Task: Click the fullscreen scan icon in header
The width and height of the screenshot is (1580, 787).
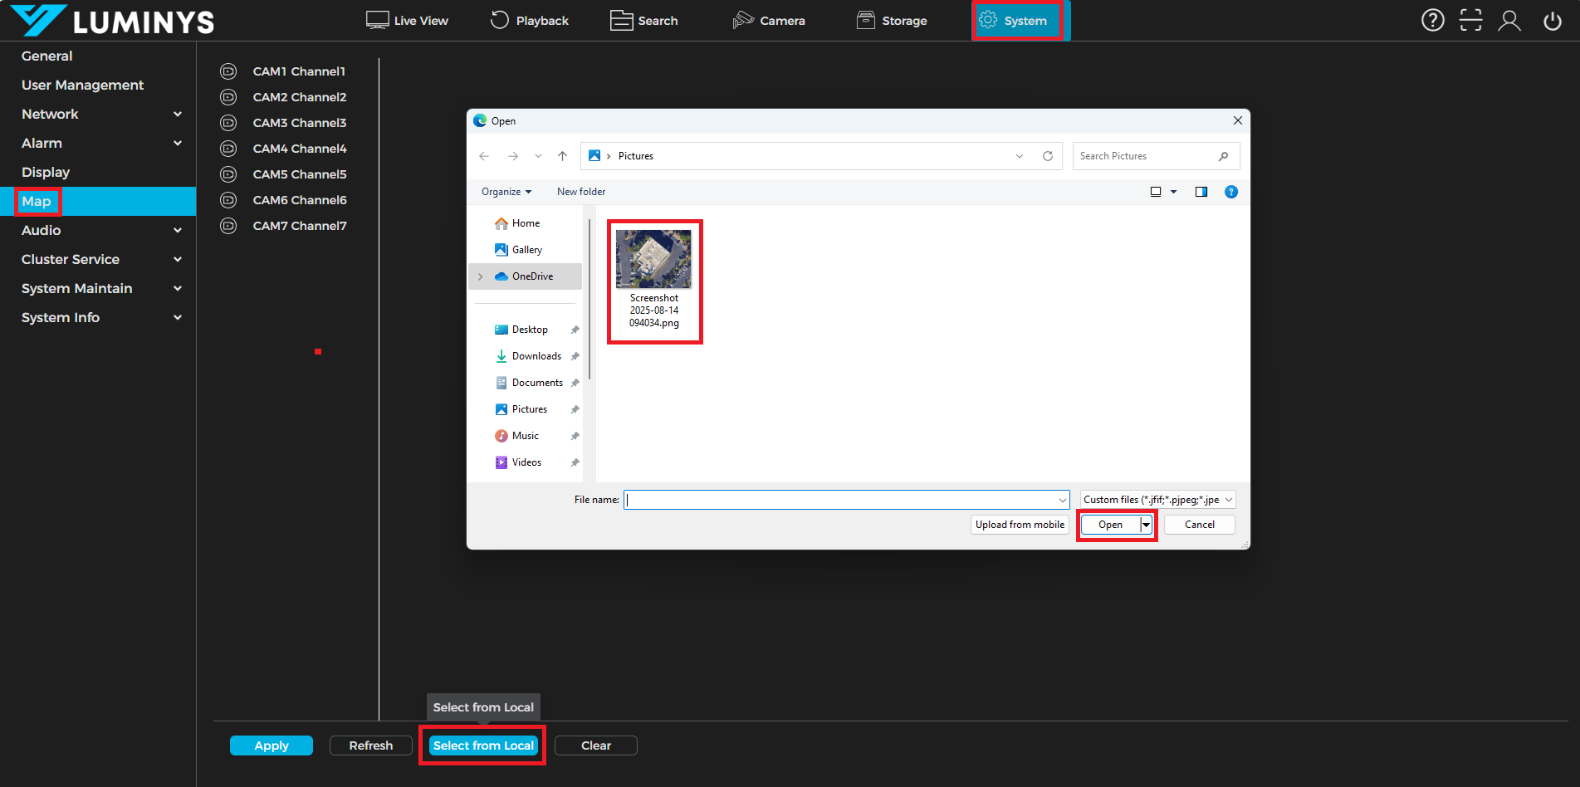Action: (x=1470, y=21)
